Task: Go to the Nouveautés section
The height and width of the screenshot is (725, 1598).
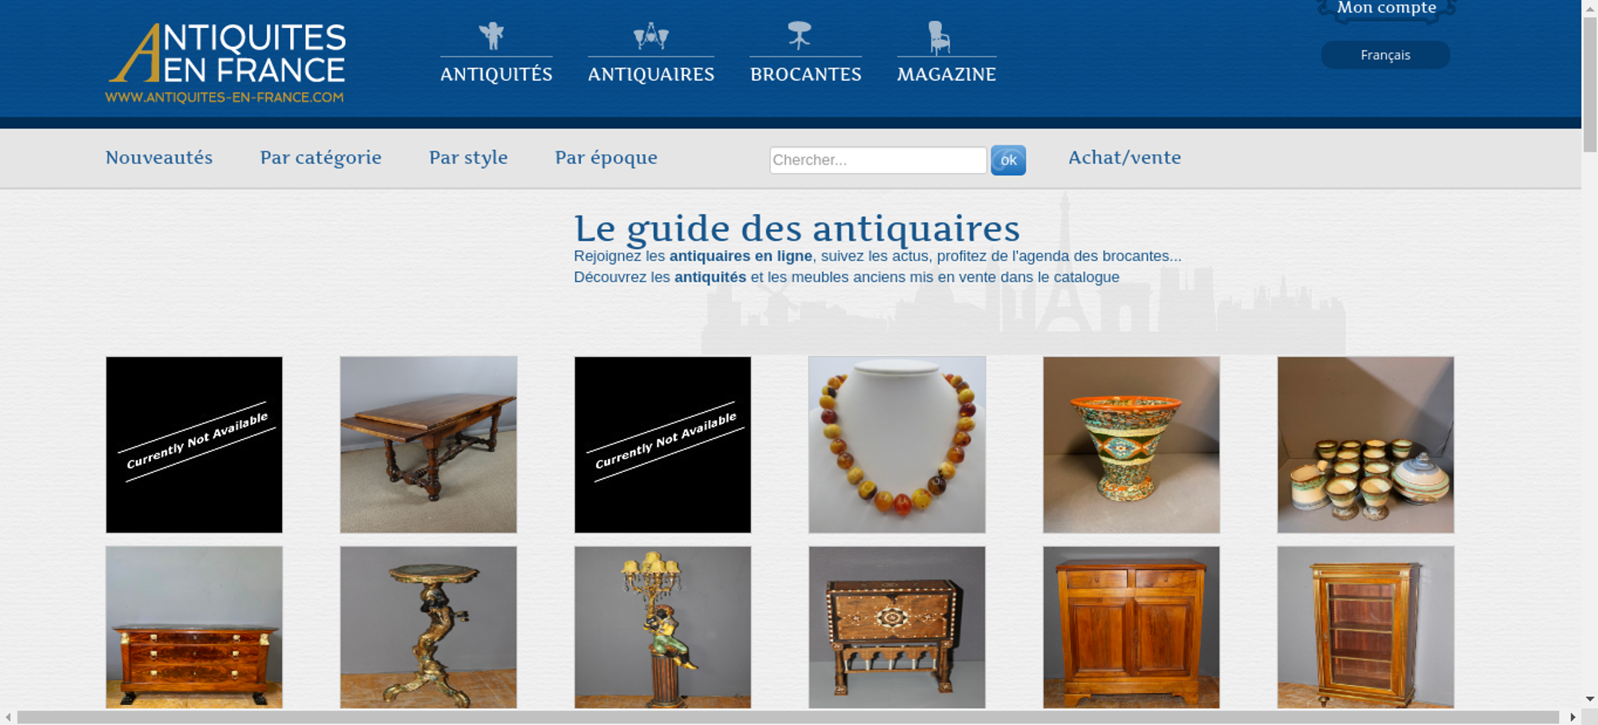Action: (159, 157)
